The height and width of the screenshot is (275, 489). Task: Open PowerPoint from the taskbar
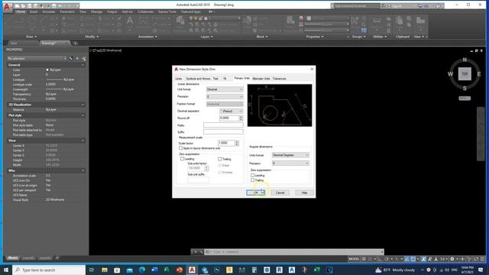[180, 270]
